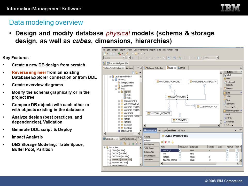Collapse the Diagrams tree node
The height and width of the screenshot is (186, 248).
pos(119,92)
